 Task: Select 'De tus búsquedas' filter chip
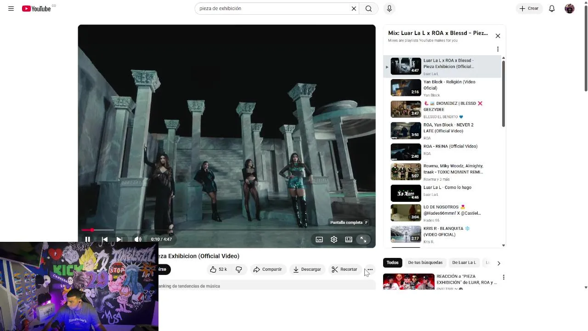pyautogui.click(x=425, y=263)
